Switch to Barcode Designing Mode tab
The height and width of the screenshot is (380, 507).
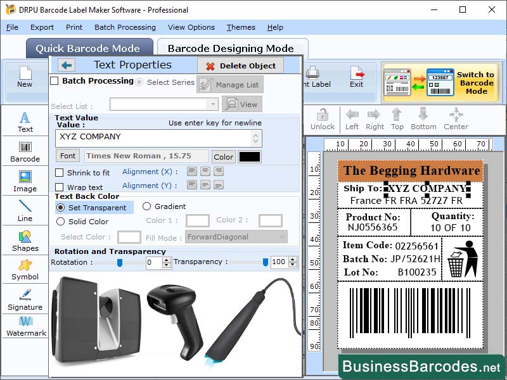click(x=233, y=48)
